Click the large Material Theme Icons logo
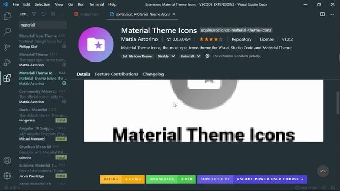 click(96, 45)
